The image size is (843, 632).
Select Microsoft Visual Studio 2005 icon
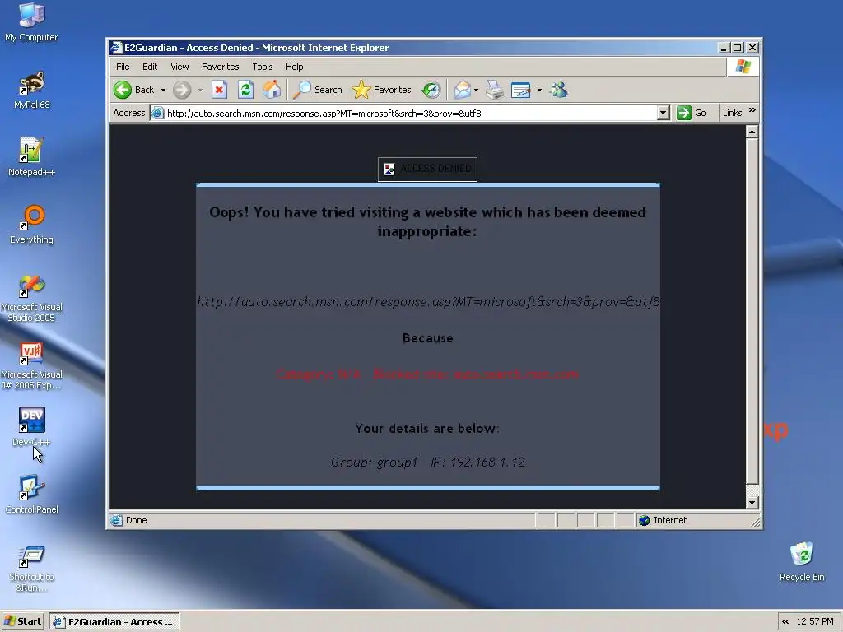[32, 298]
